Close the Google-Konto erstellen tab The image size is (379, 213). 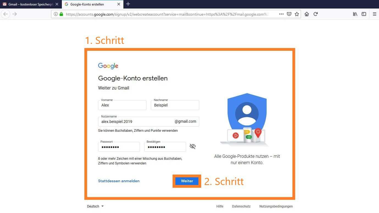[x=119, y=4]
